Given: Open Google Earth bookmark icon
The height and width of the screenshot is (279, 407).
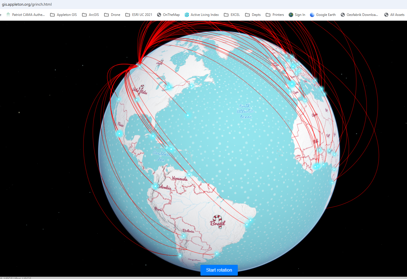Looking at the screenshot, I should pyautogui.click(x=312, y=14).
